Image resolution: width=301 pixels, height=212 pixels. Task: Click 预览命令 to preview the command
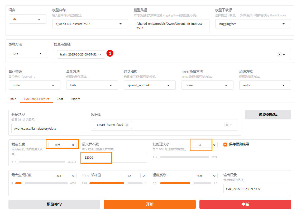[54, 204]
